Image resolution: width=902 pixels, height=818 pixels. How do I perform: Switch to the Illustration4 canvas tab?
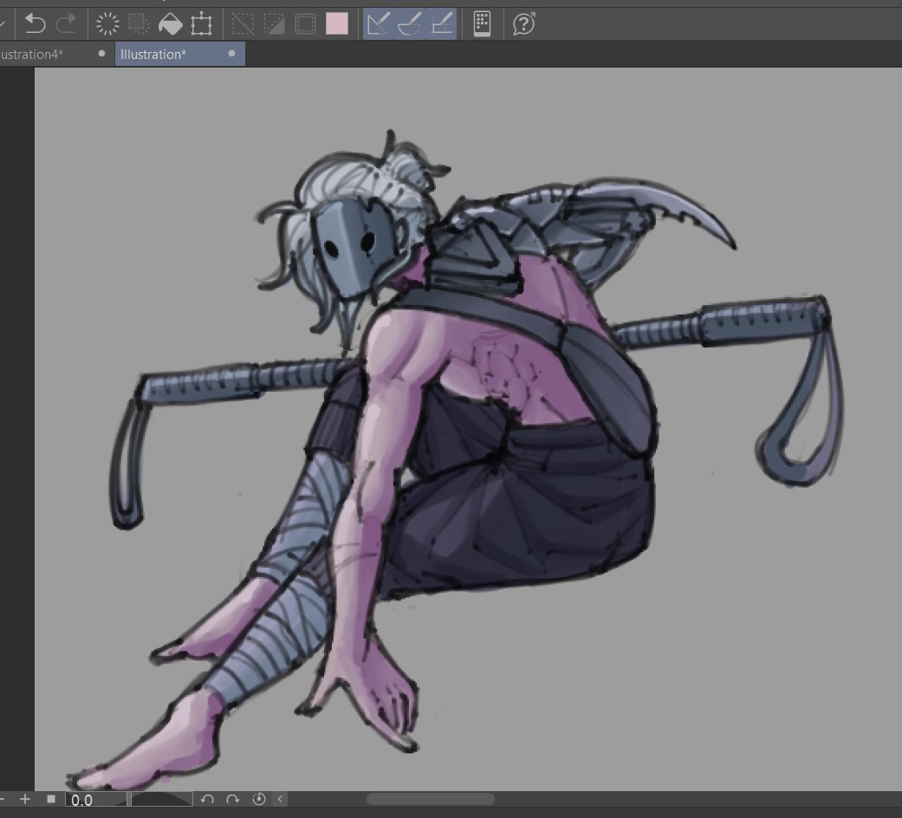pyautogui.click(x=39, y=53)
